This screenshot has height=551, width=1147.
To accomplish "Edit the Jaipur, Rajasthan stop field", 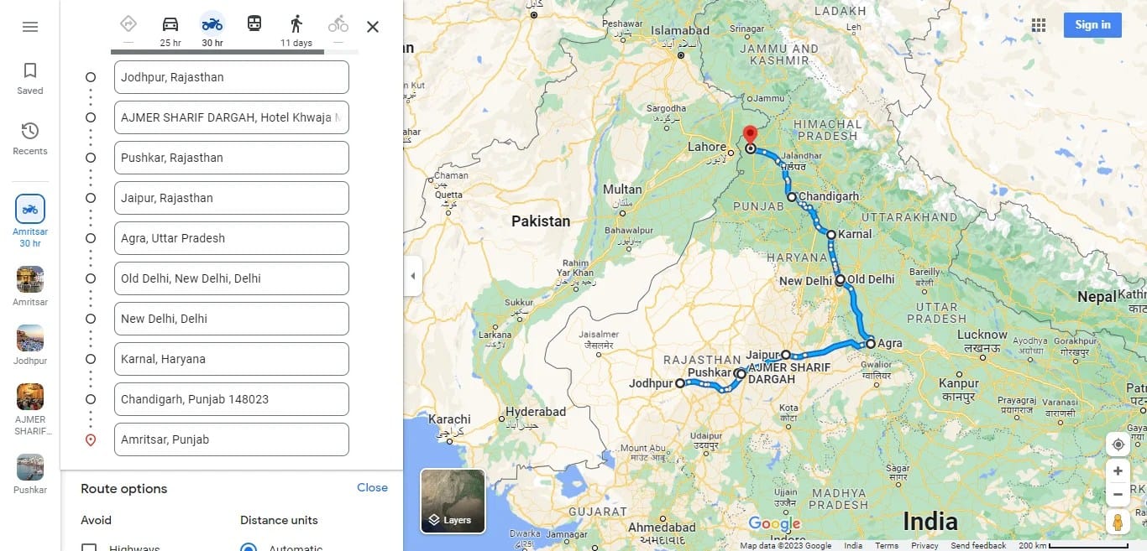I will [232, 198].
